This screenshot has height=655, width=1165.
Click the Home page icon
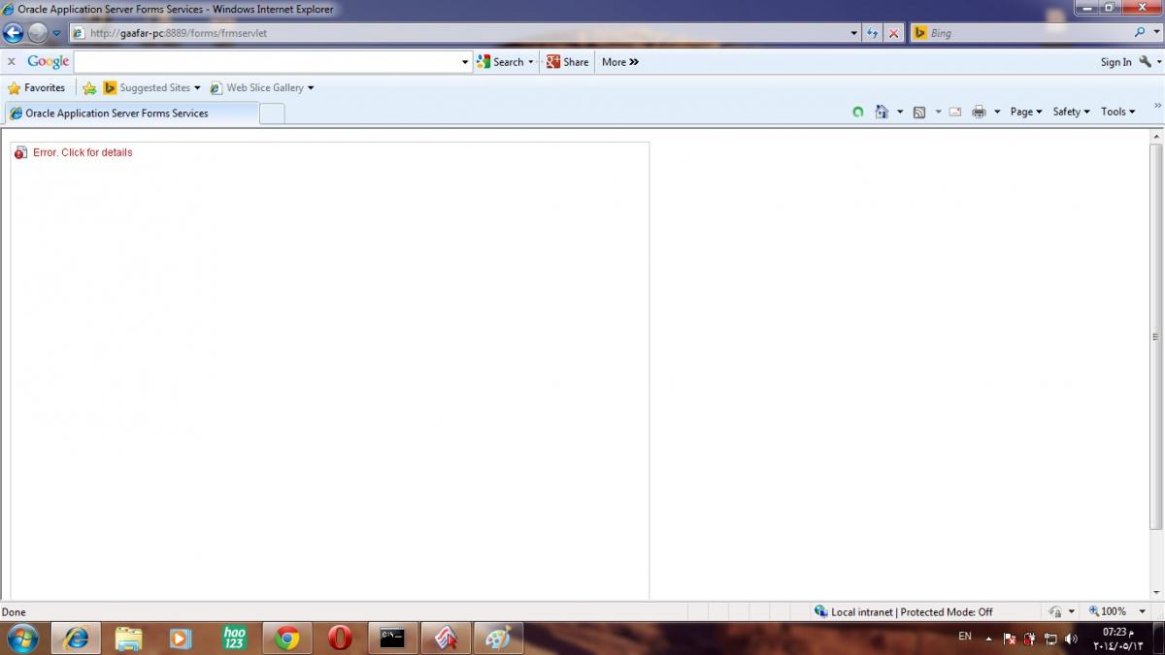882,112
